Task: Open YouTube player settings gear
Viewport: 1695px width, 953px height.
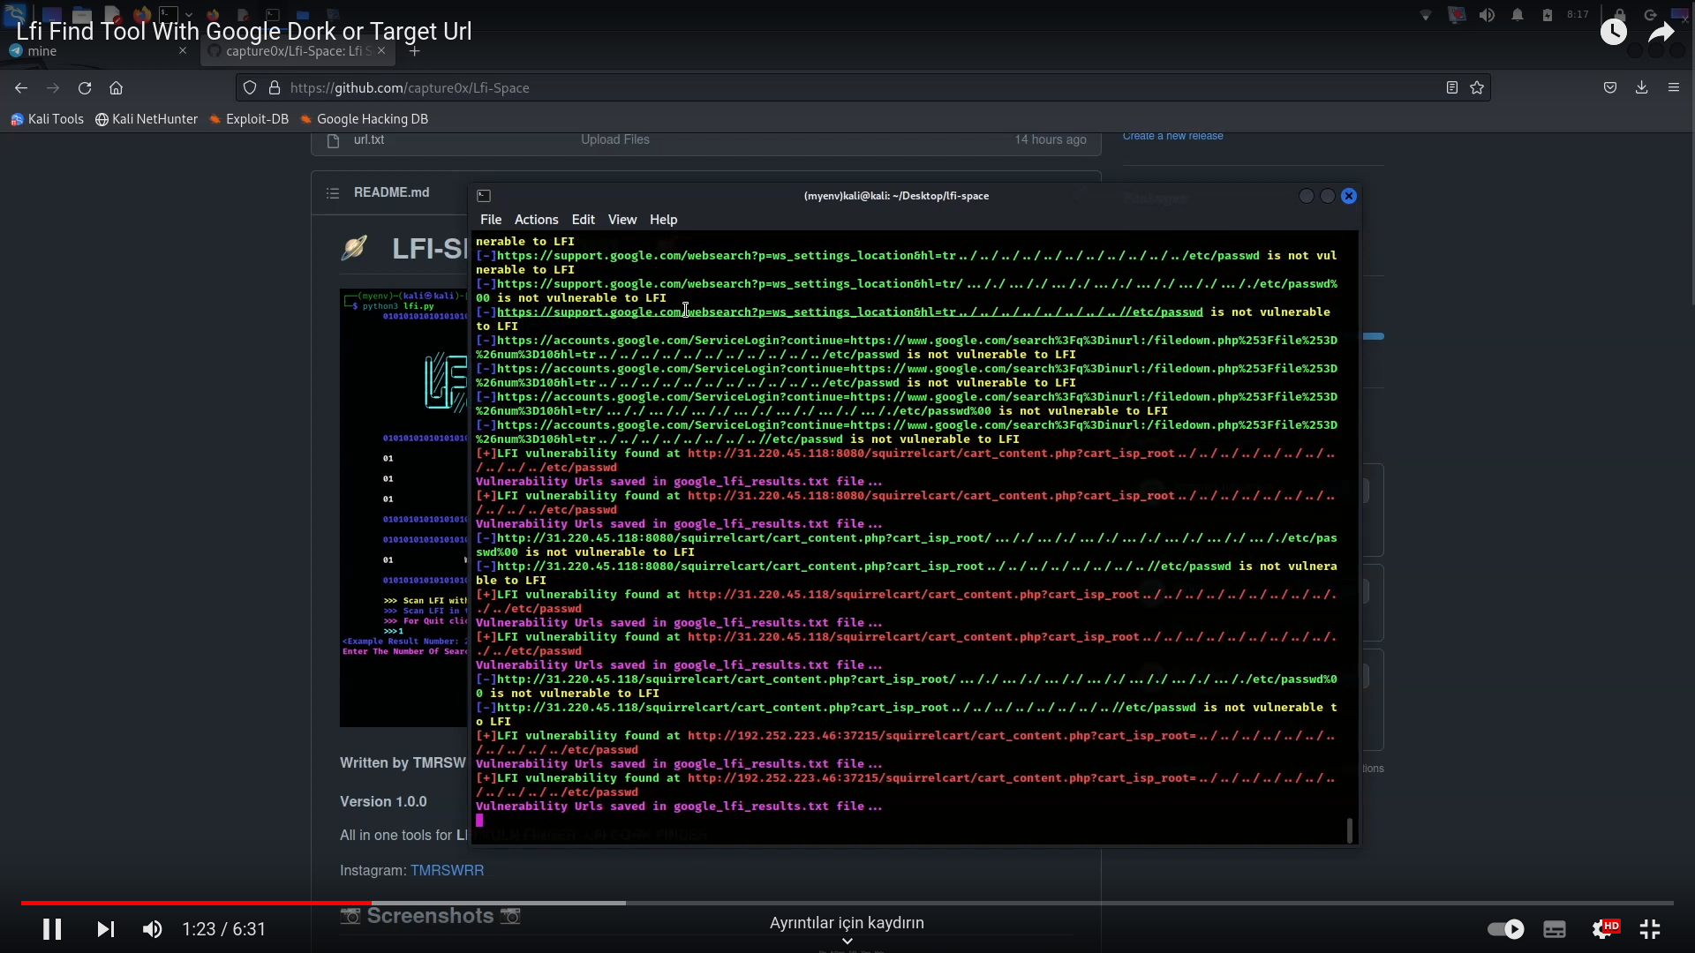Action: click(x=1603, y=929)
